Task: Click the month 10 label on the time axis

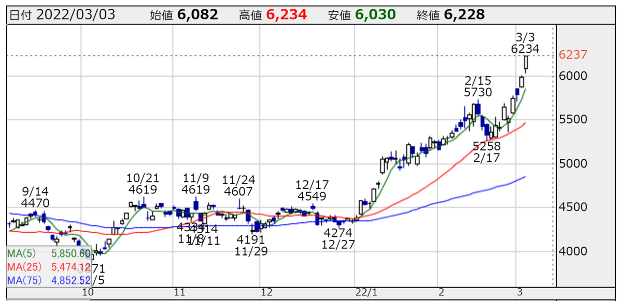Action: 88,293
